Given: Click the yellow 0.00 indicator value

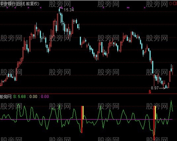Looking at the screenshot, I should 33,97.
